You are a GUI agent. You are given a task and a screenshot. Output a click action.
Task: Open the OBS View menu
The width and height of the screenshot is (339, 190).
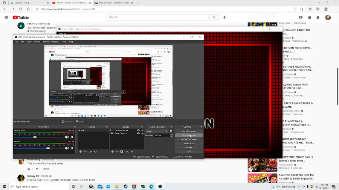click(x=29, y=42)
